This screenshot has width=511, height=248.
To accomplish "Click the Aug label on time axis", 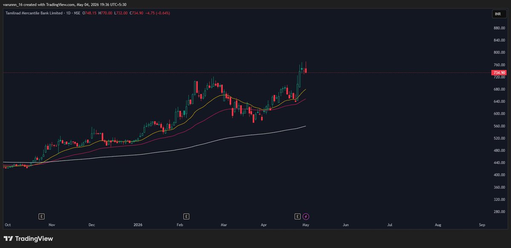I will point(438,225).
